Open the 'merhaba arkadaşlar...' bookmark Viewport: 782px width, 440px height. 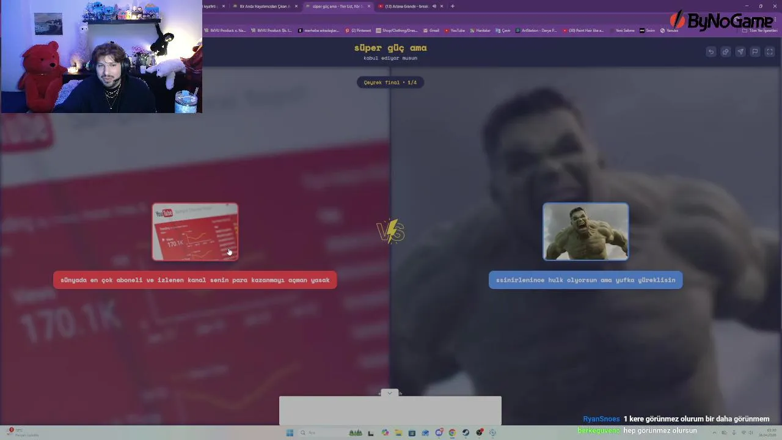[319, 31]
